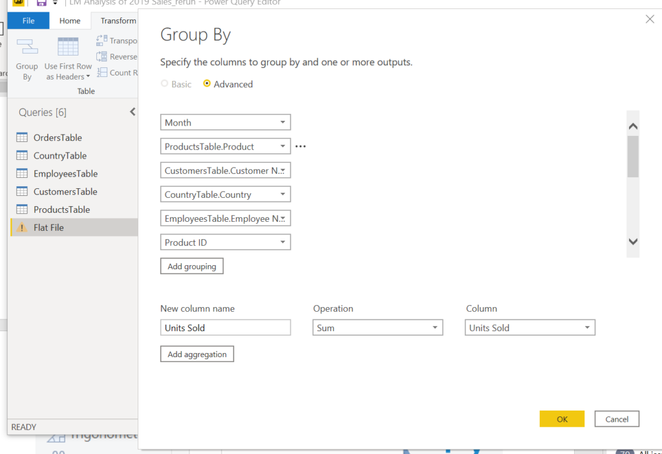The height and width of the screenshot is (454, 662).
Task: Collapse the Queries pane with the chevron
Action: coord(133,112)
